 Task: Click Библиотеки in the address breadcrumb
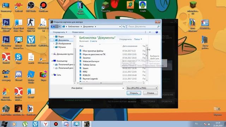(x=74, y=26)
